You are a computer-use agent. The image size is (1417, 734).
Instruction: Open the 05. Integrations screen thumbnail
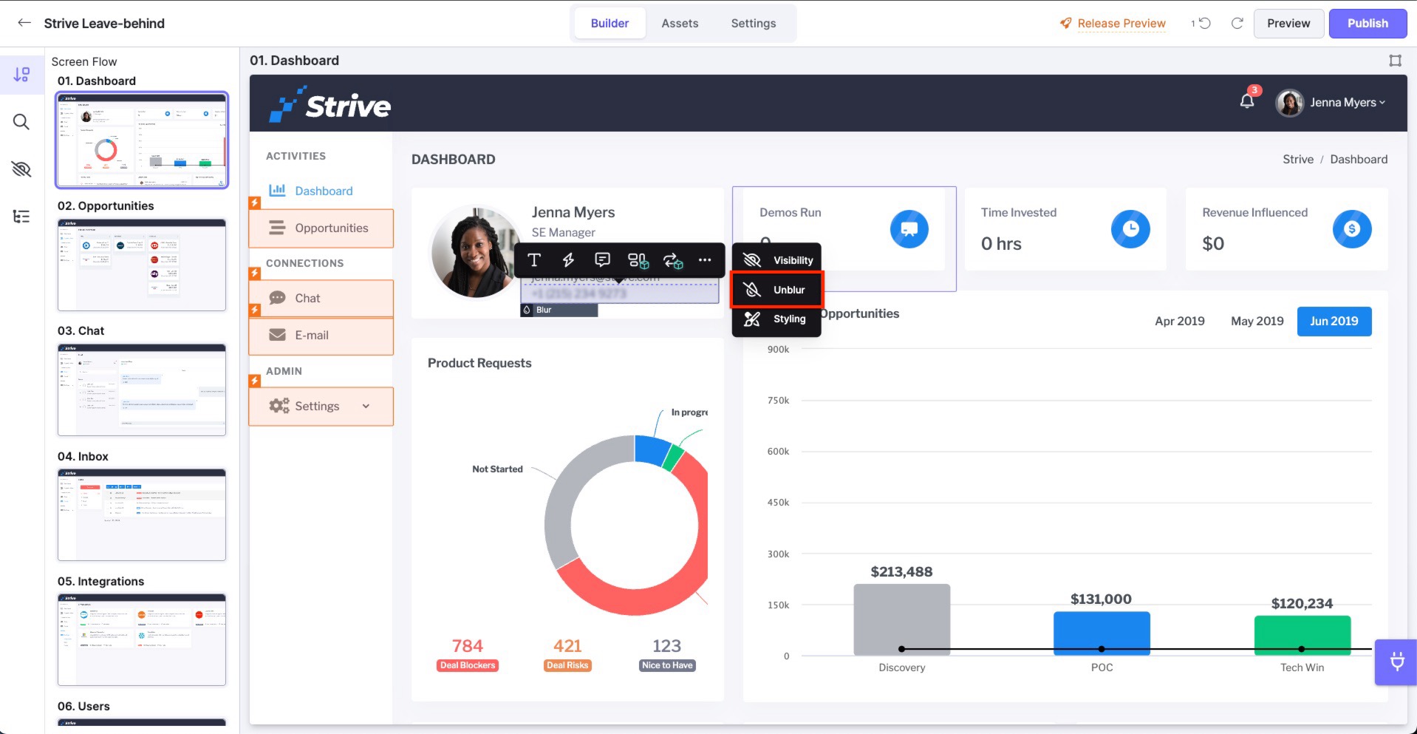pos(142,639)
